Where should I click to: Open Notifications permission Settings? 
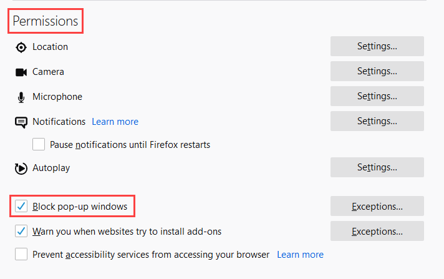coord(377,121)
